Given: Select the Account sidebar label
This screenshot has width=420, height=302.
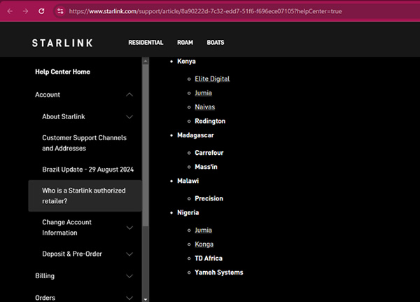Looking at the screenshot, I should coord(48,95).
